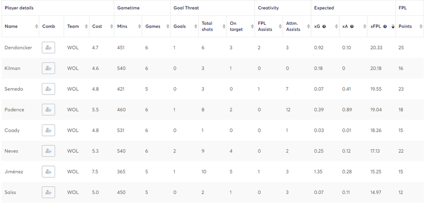Select Dendoncker player name
Screen dimensions: 424x203
(x=18, y=48)
